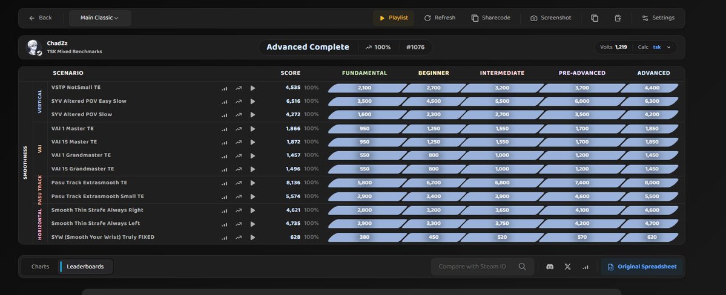Open trend chart for SYV Altered POV Easy Slow
The height and width of the screenshot is (295, 726).
coord(239,102)
